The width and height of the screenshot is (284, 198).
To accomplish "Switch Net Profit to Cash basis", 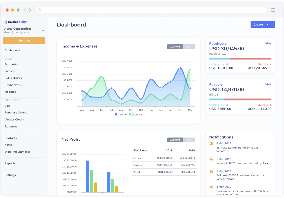I will pos(189,140).
